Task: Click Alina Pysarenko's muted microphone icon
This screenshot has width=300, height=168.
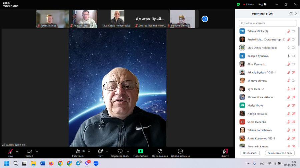Action: (x=289, y=64)
